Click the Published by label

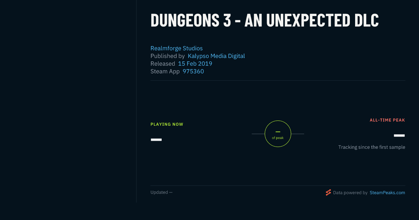(x=168, y=56)
